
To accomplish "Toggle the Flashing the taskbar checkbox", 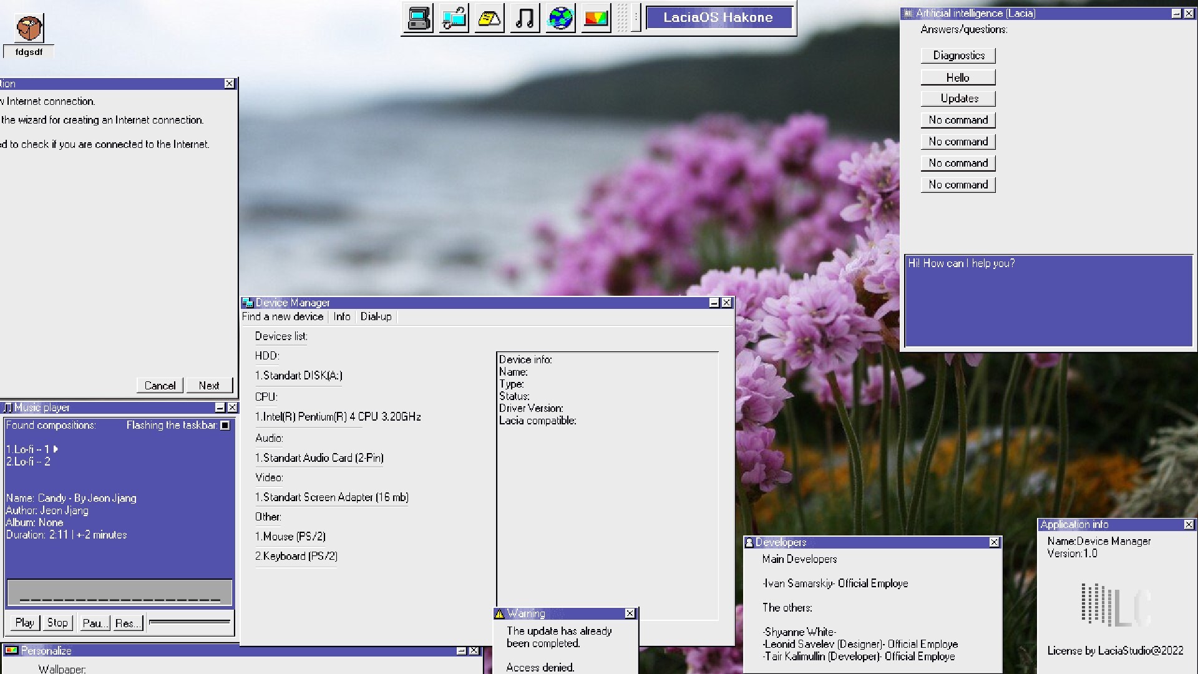I will pos(225,426).
